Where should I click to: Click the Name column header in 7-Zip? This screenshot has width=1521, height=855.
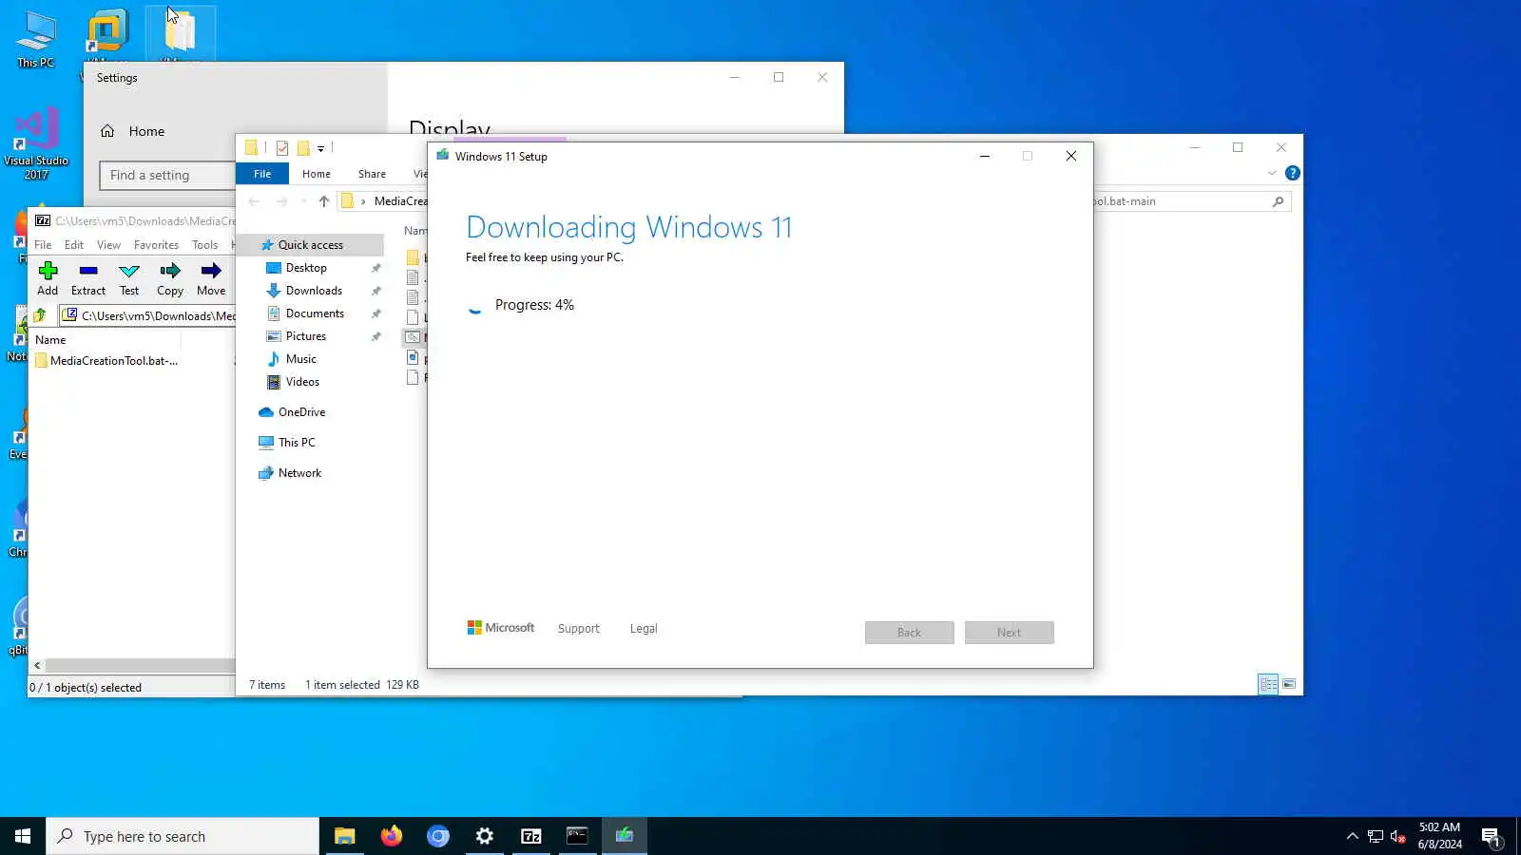(50, 340)
